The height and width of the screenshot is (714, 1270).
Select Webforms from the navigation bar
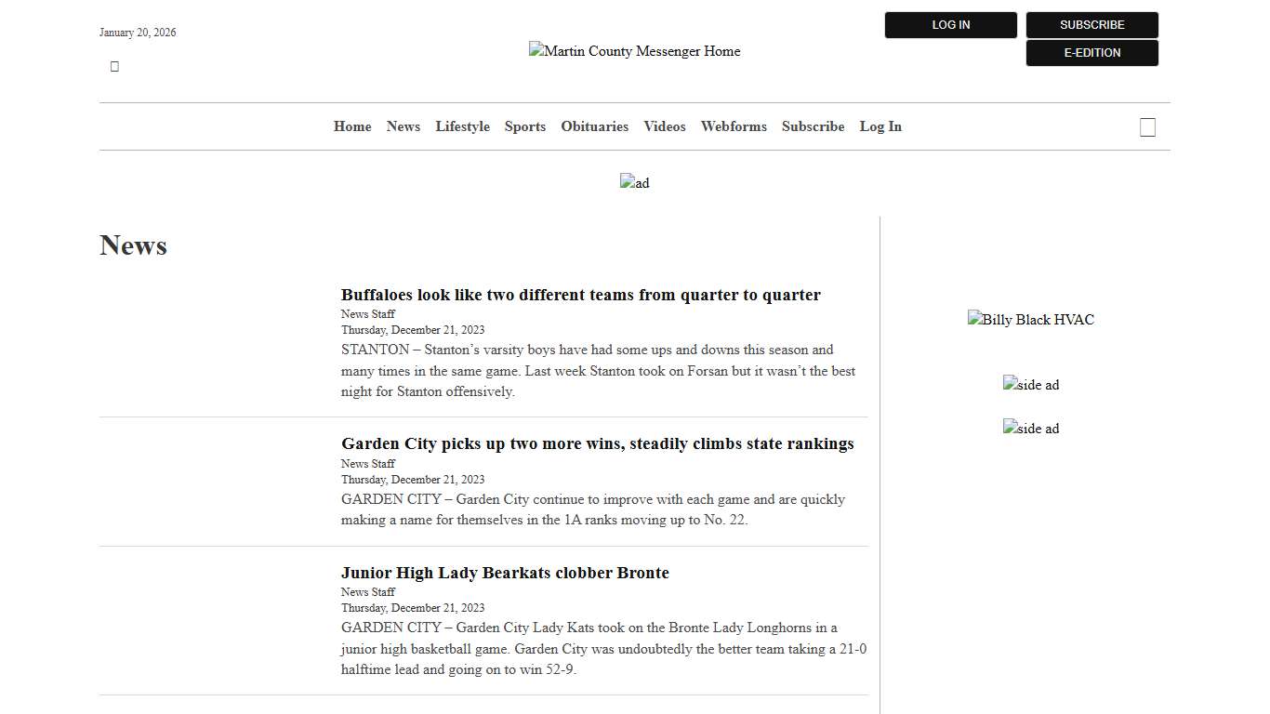734,126
